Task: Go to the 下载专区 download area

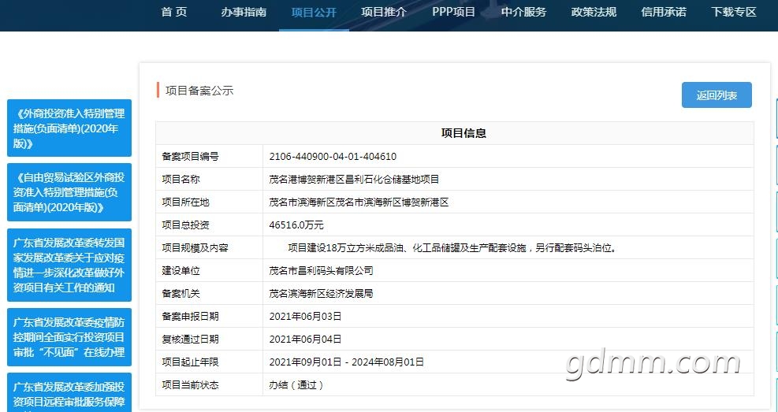Action: click(734, 12)
